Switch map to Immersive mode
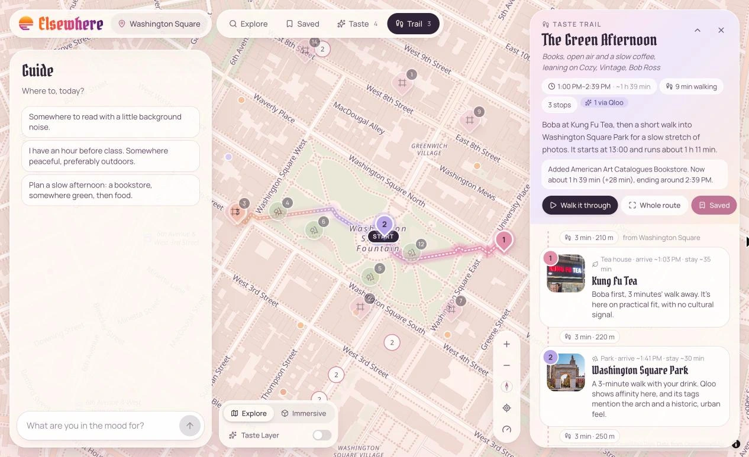Image resolution: width=749 pixels, height=457 pixels. coord(304,413)
